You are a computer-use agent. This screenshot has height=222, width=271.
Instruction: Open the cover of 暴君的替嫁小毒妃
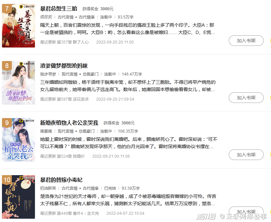point(18,197)
